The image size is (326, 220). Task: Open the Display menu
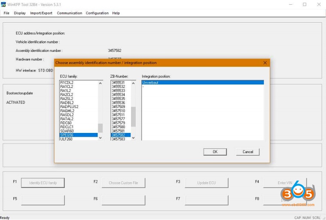(x=20, y=13)
